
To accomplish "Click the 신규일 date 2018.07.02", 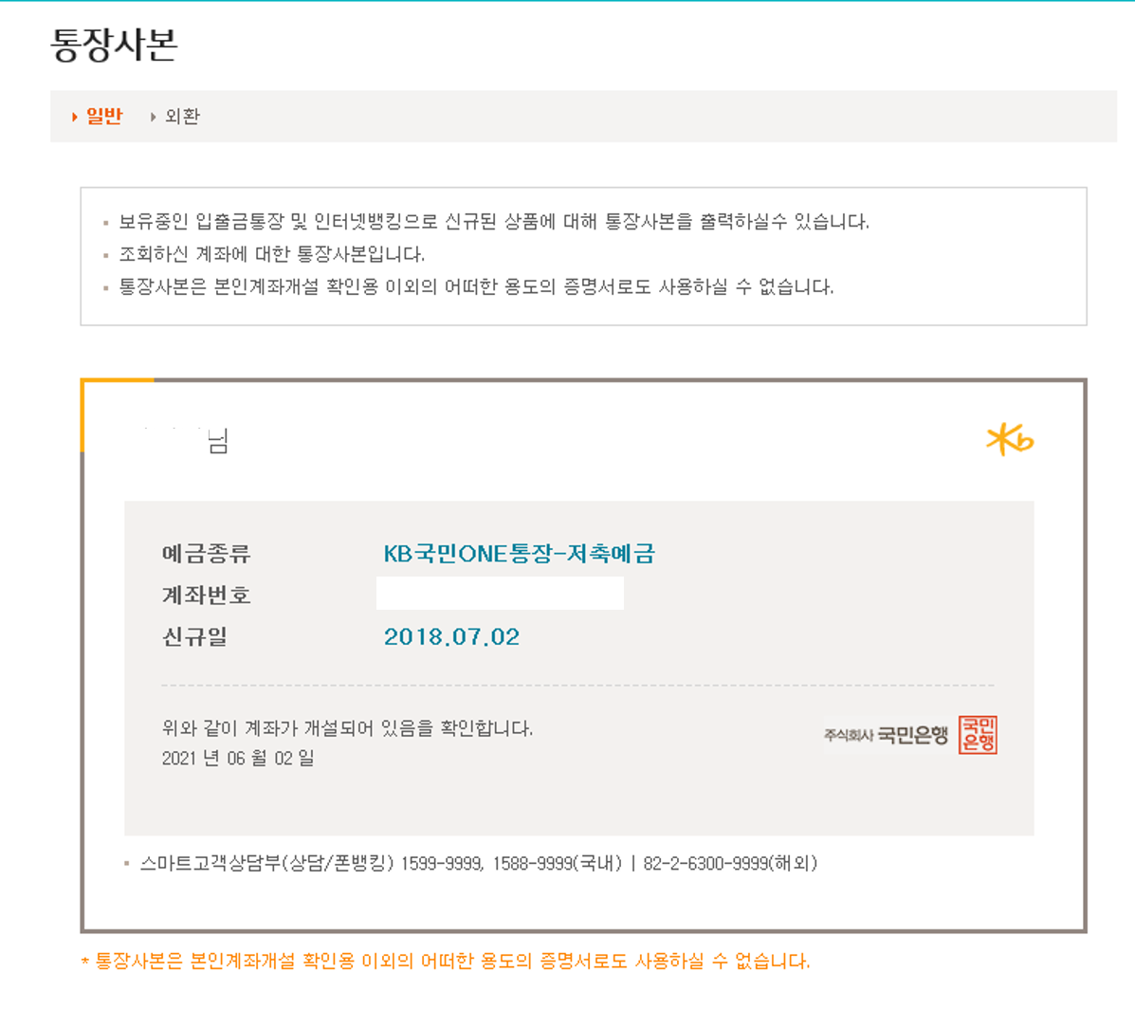I will 451,637.
